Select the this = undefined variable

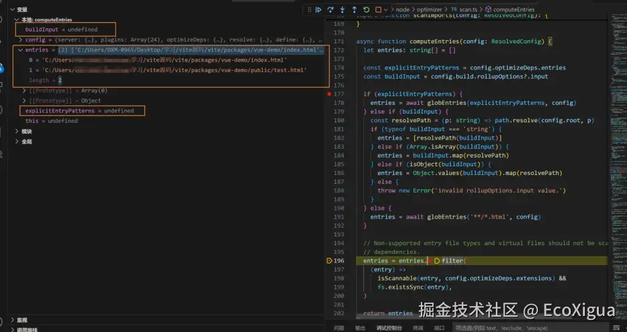click(x=52, y=121)
